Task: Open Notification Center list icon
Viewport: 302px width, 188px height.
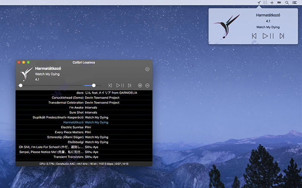Action: [x=294, y=3]
